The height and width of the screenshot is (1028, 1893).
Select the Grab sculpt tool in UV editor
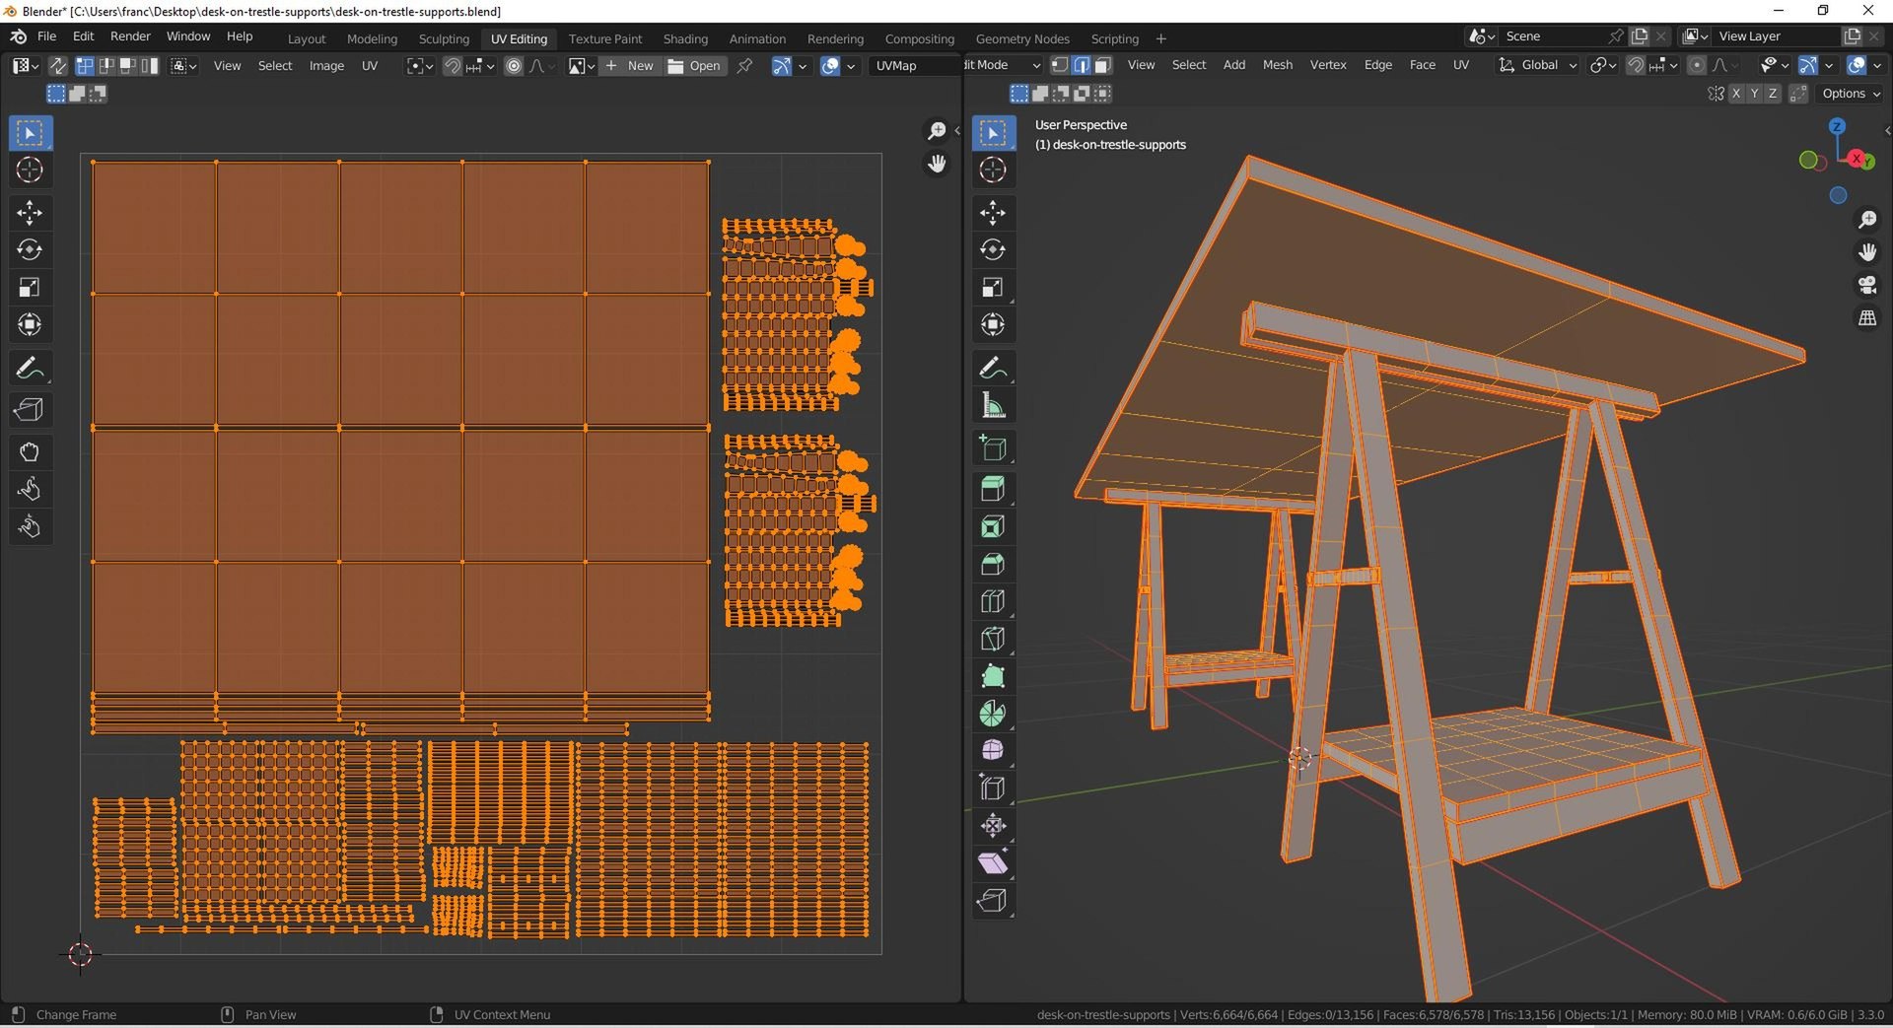point(30,452)
